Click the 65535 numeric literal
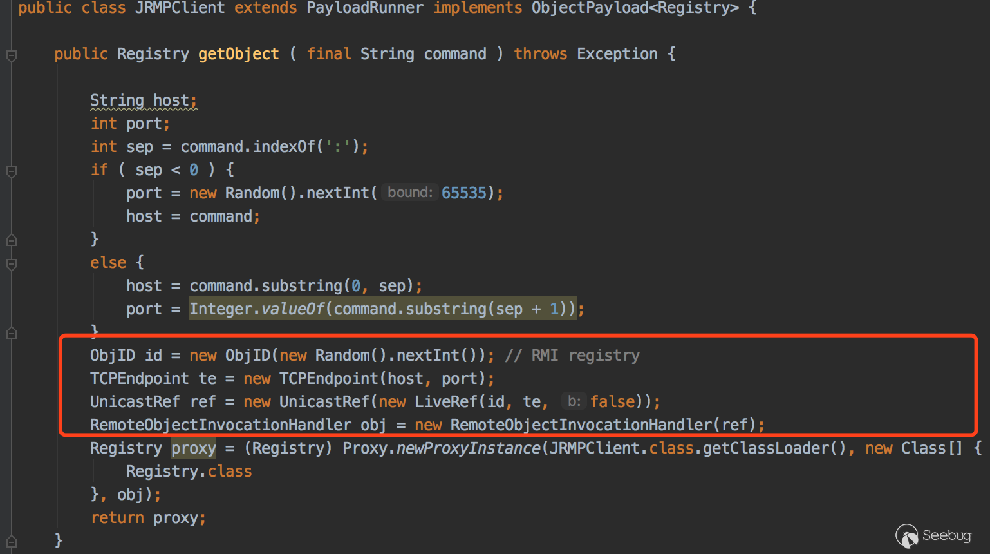 pos(463,193)
